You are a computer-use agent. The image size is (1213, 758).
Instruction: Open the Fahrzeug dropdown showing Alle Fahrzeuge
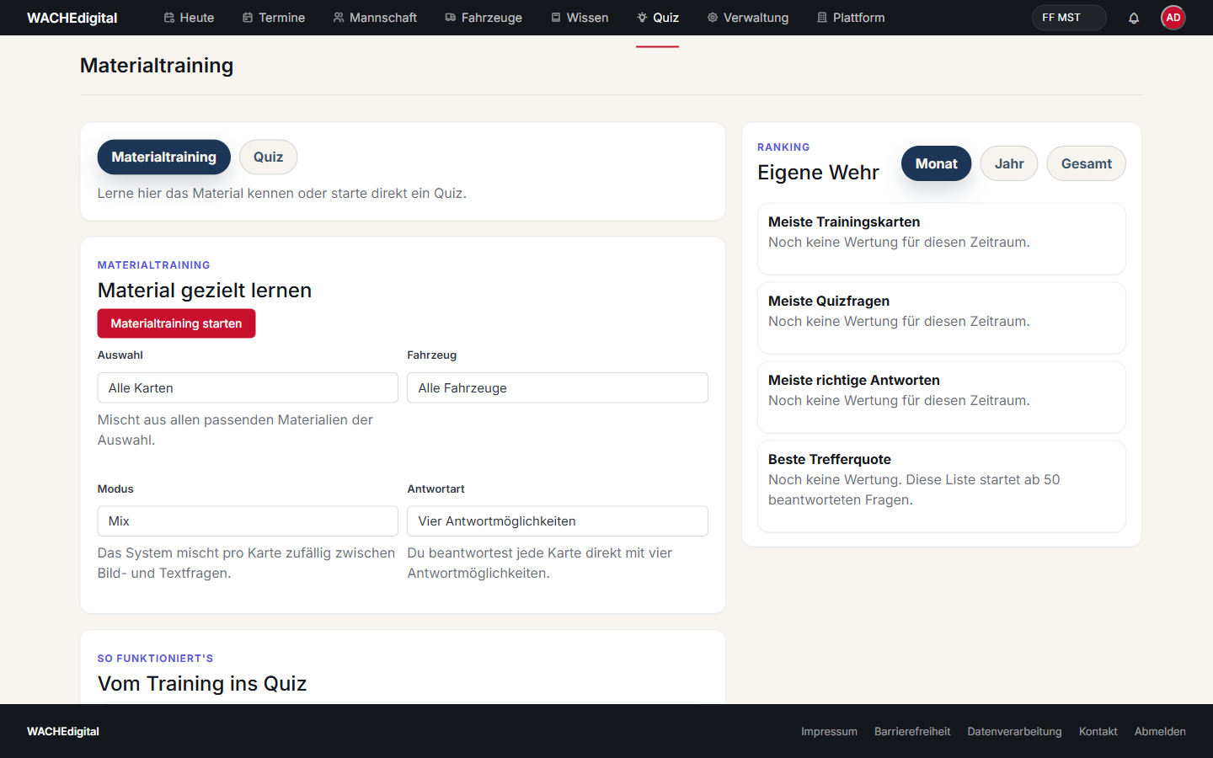point(558,388)
